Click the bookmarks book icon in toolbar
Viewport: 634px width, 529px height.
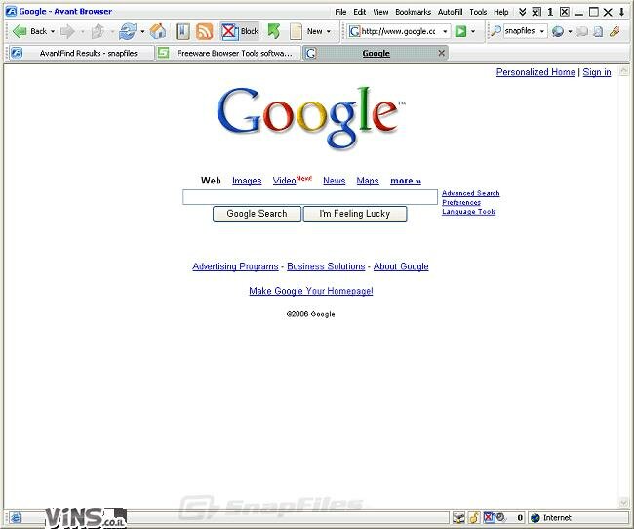click(182, 31)
